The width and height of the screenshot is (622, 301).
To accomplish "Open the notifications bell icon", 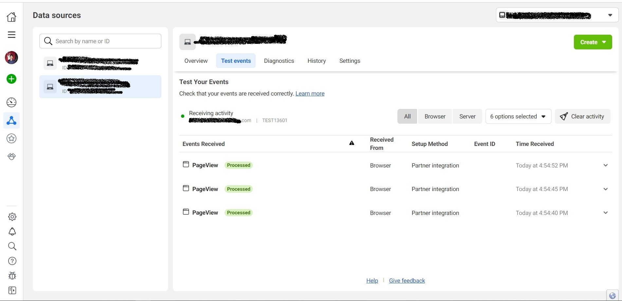I will 12,232.
